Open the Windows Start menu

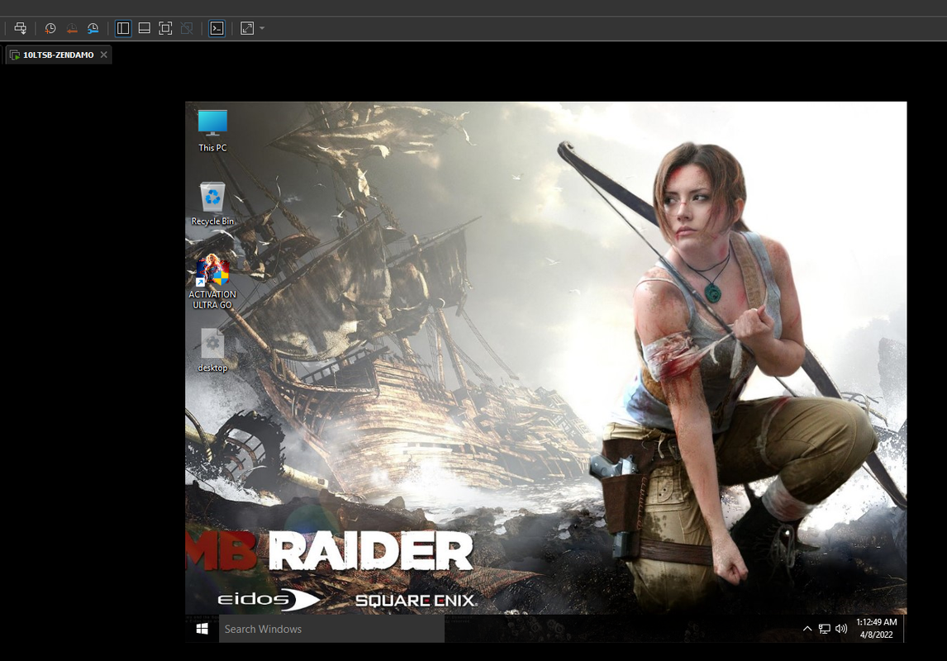tap(202, 629)
